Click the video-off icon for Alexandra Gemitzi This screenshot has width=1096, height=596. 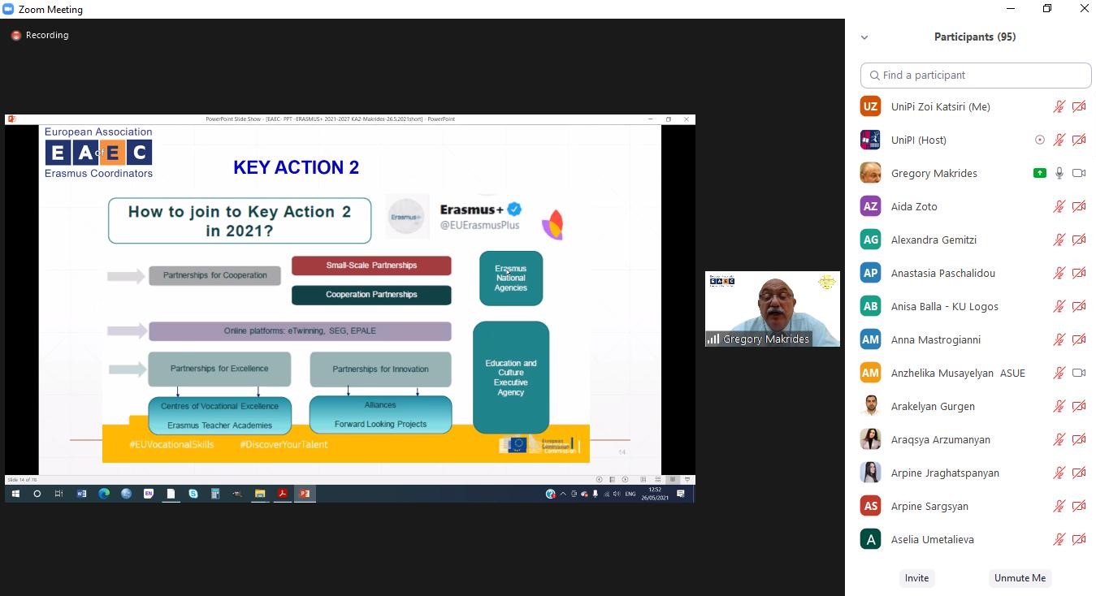point(1079,240)
